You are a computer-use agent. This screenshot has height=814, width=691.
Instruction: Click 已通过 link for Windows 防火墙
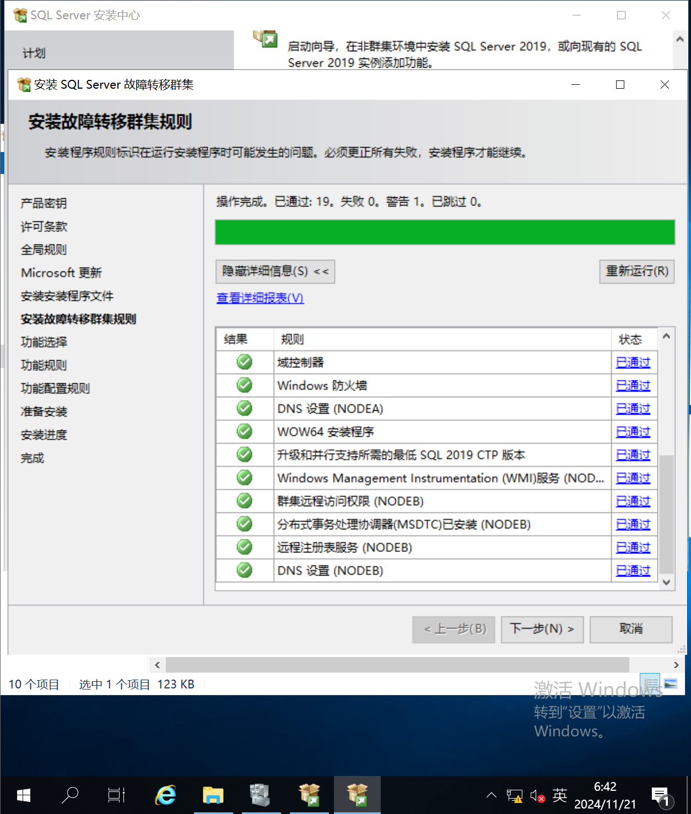[x=633, y=386]
